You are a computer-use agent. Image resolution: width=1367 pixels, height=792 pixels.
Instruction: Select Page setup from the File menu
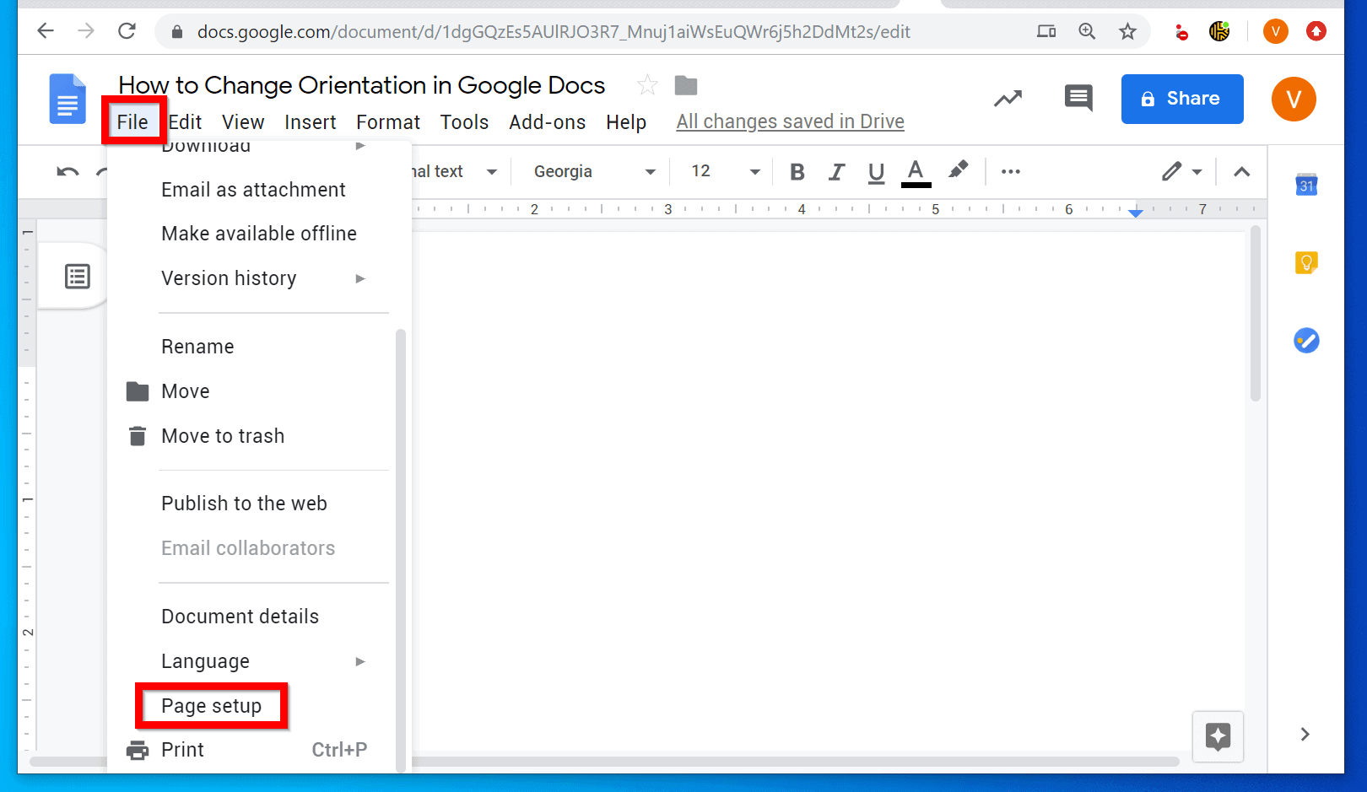(210, 706)
